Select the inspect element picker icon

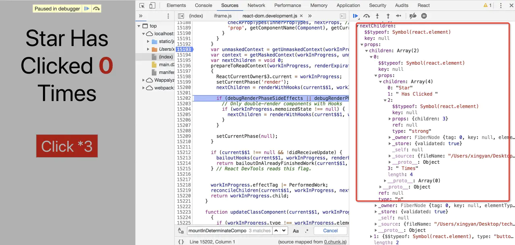point(142,6)
